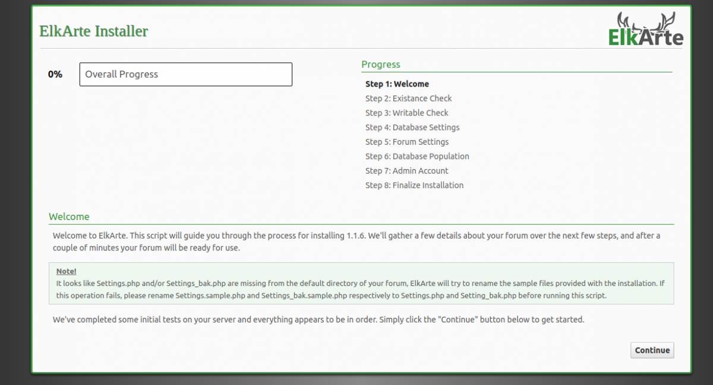Select Step 4: Database Settings

[x=412, y=128]
